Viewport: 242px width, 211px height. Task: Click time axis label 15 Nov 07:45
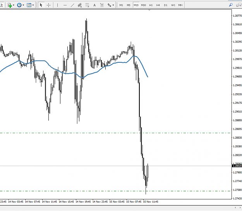pos(134,202)
